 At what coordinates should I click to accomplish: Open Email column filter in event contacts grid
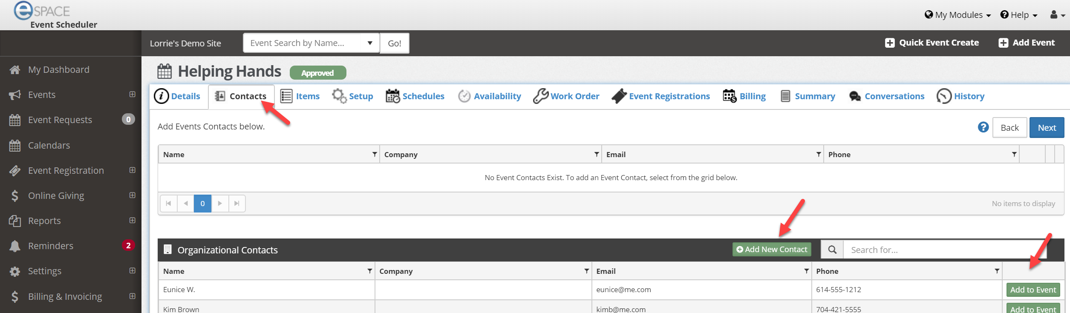click(x=819, y=154)
